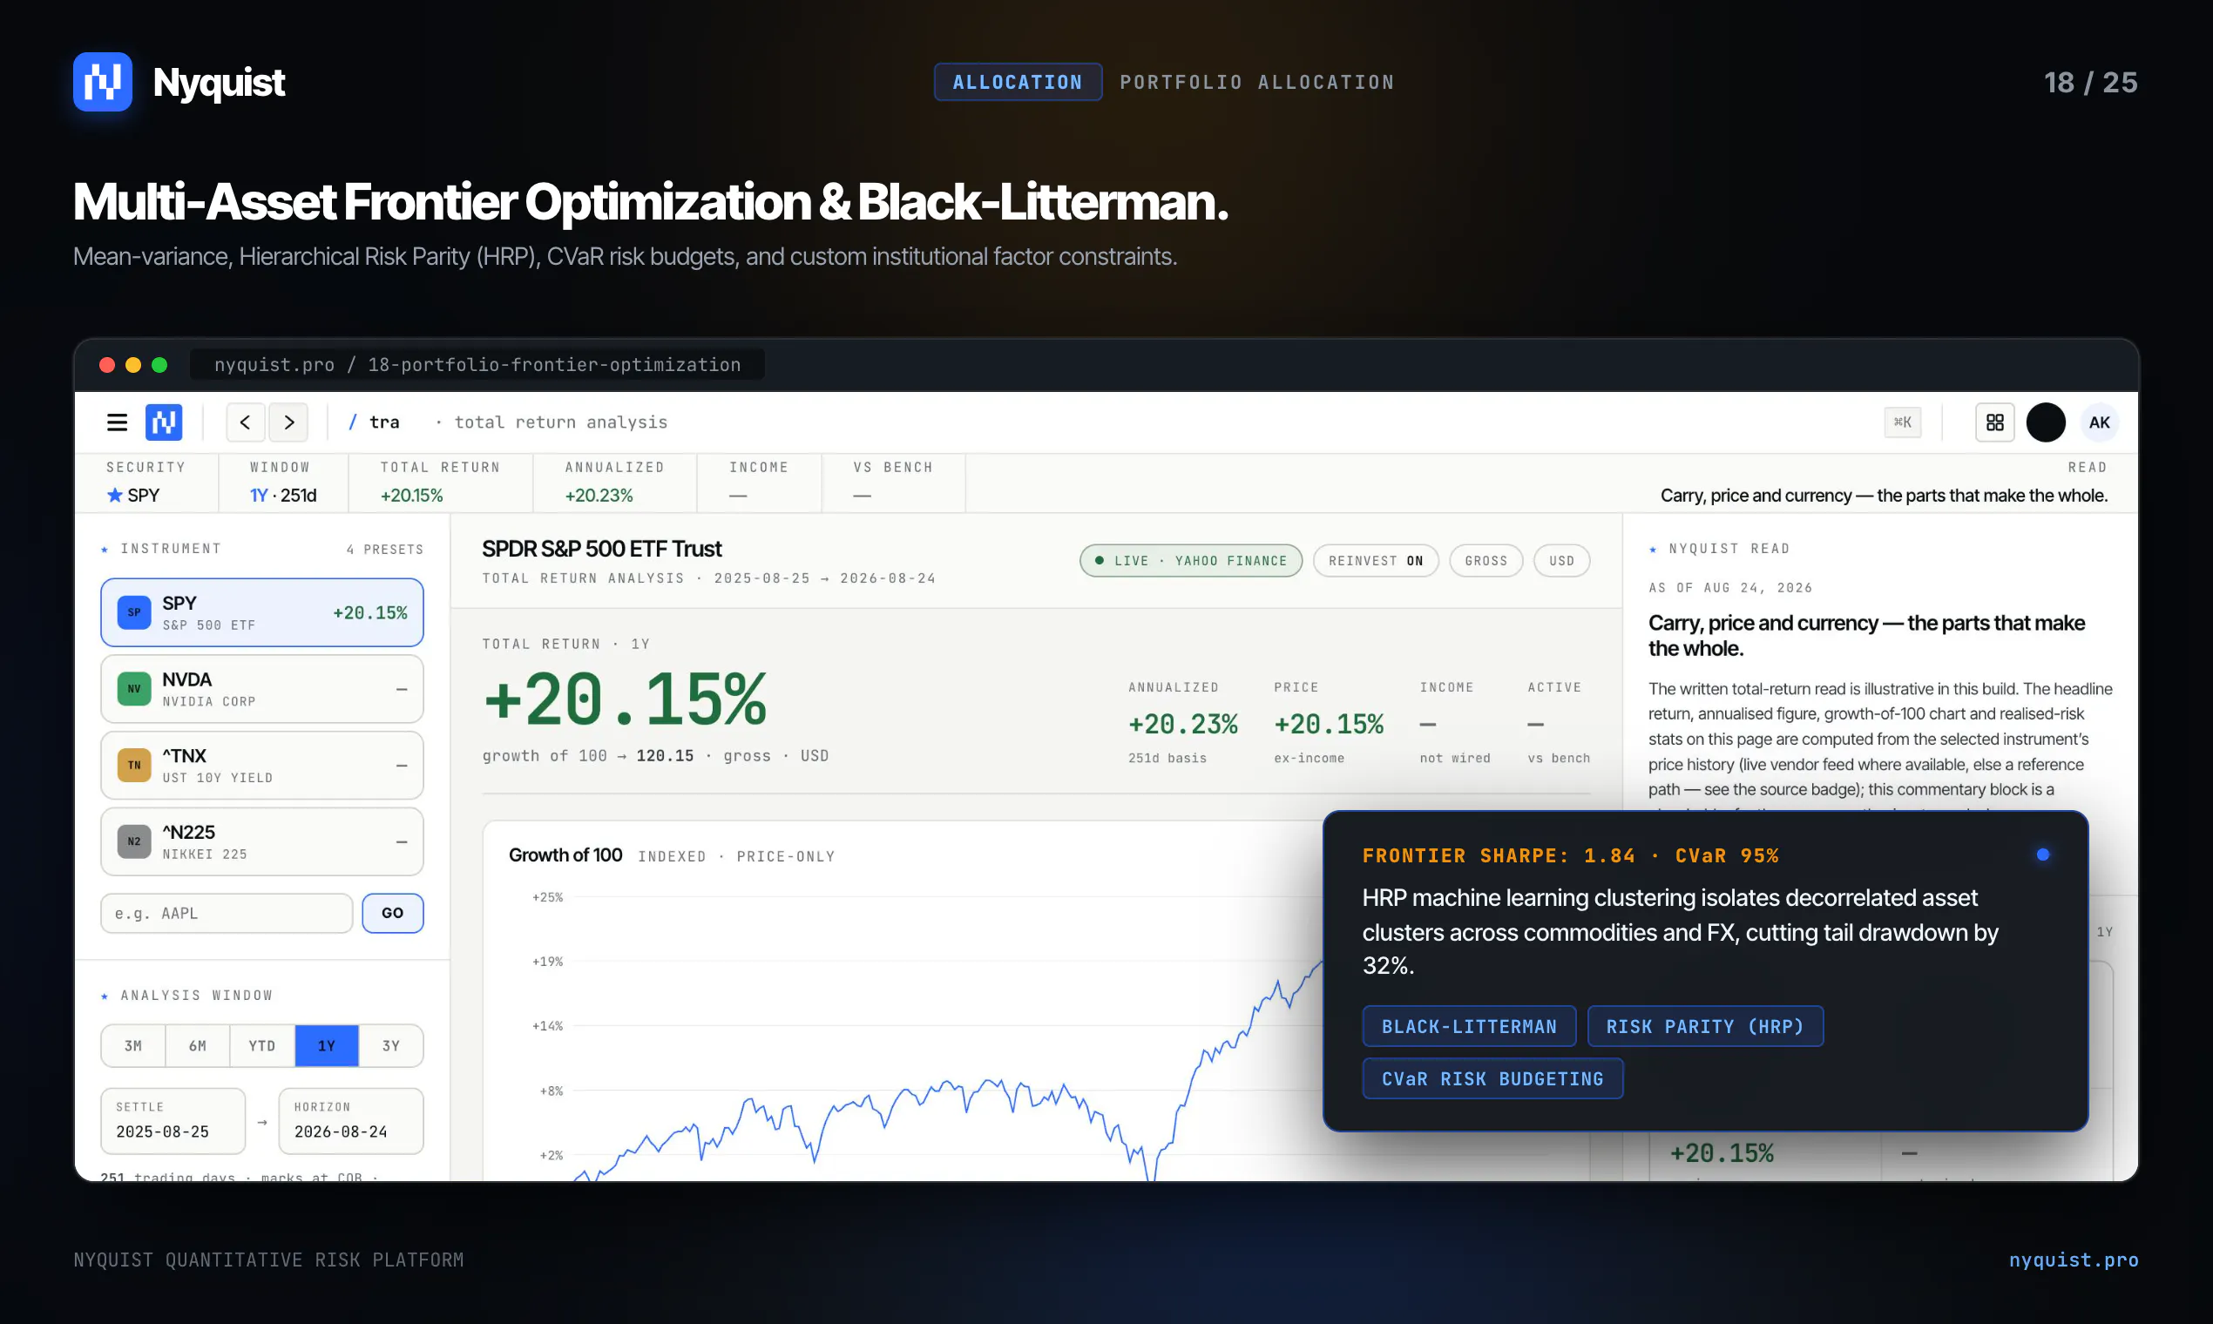2213x1324 pixels.
Task: Click the BLACK-LITTERMAN tag
Action: point(1469,1026)
